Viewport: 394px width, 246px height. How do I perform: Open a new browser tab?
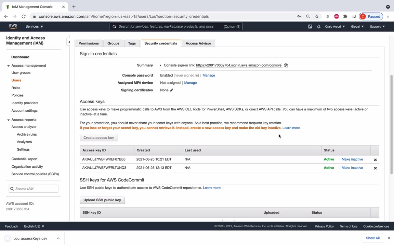click(x=74, y=7)
